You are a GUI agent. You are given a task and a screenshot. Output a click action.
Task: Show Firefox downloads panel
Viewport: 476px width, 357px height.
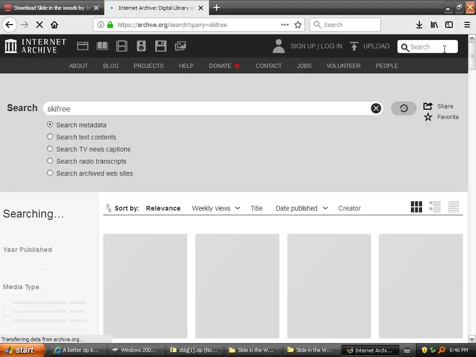(419, 25)
